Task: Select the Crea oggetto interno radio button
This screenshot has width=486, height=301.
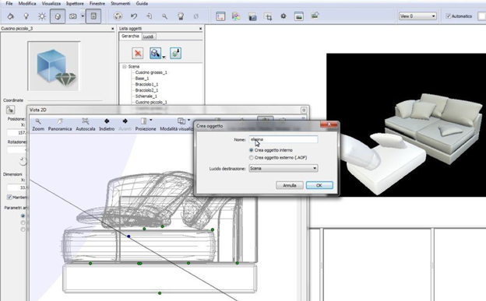Action: pyautogui.click(x=251, y=150)
